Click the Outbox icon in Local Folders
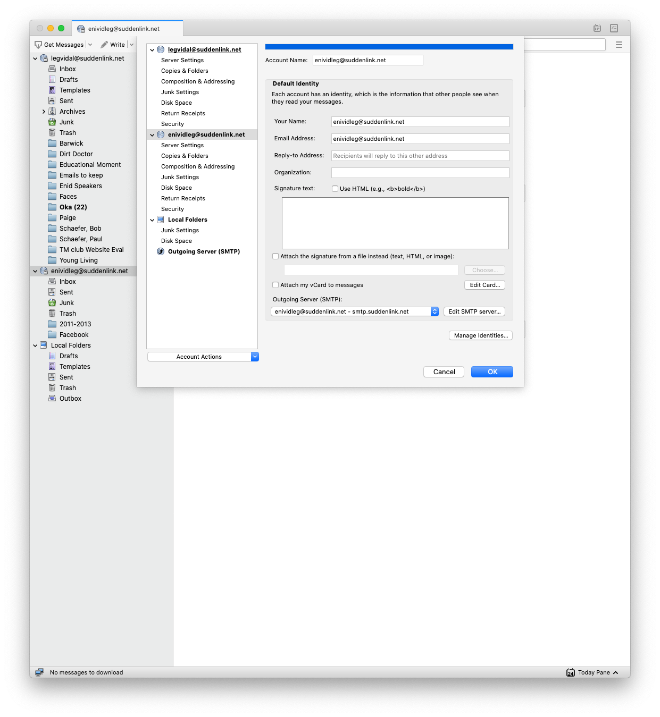660x717 pixels. pos(52,399)
